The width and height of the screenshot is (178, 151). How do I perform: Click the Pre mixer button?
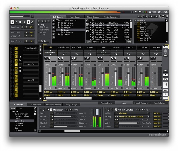(165, 47)
